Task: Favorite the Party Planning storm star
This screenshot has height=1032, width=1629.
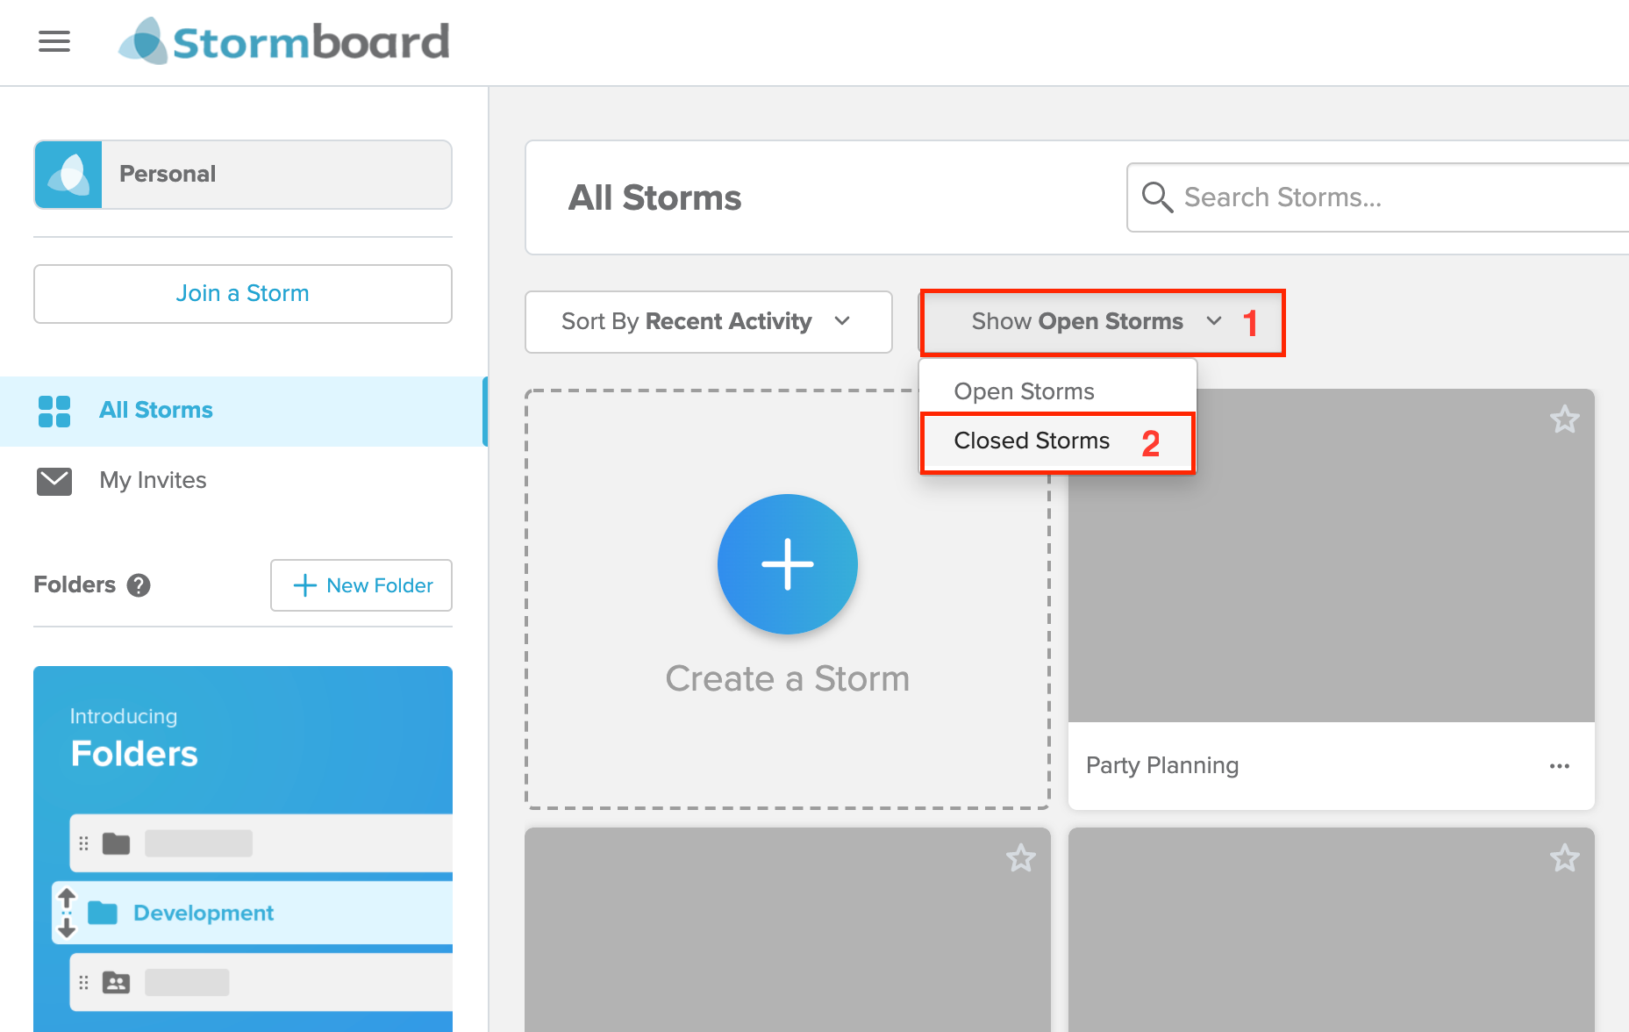Action: 1564,419
